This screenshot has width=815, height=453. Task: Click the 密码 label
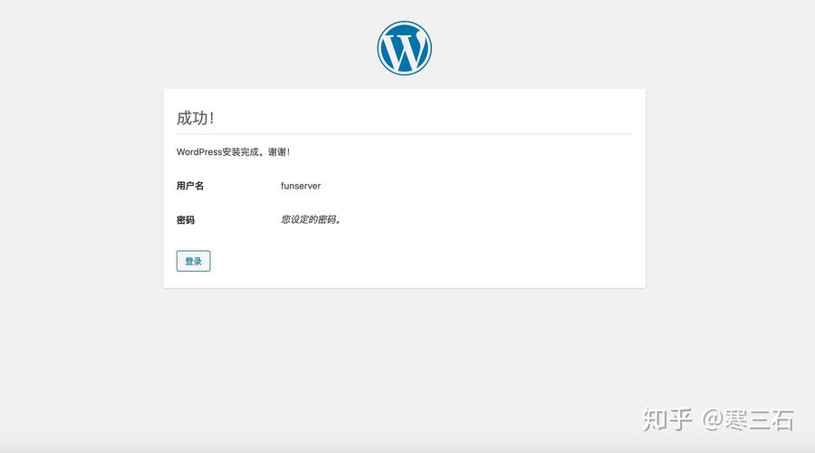coord(186,220)
